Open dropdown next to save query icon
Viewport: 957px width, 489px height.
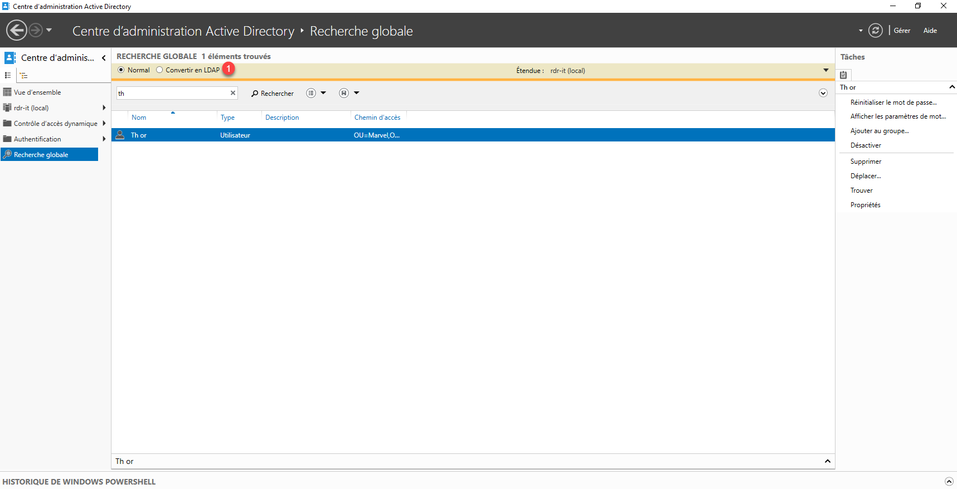click(357, 93)
